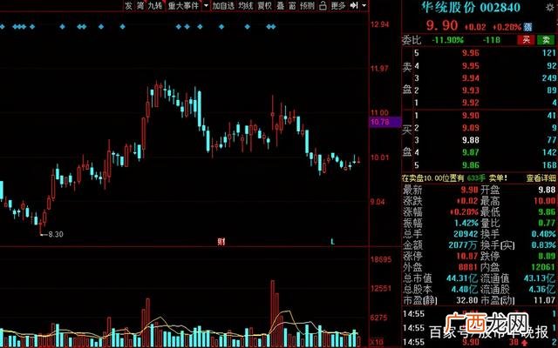This screenshot has height=348, width=558.
Task: Click the 内盘 value 12061
Action: pyautogui.click(x=543, y=267)
